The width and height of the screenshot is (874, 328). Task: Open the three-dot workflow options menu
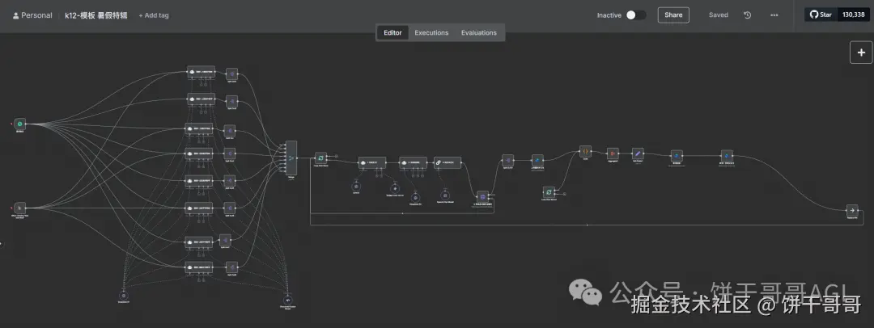774,15
